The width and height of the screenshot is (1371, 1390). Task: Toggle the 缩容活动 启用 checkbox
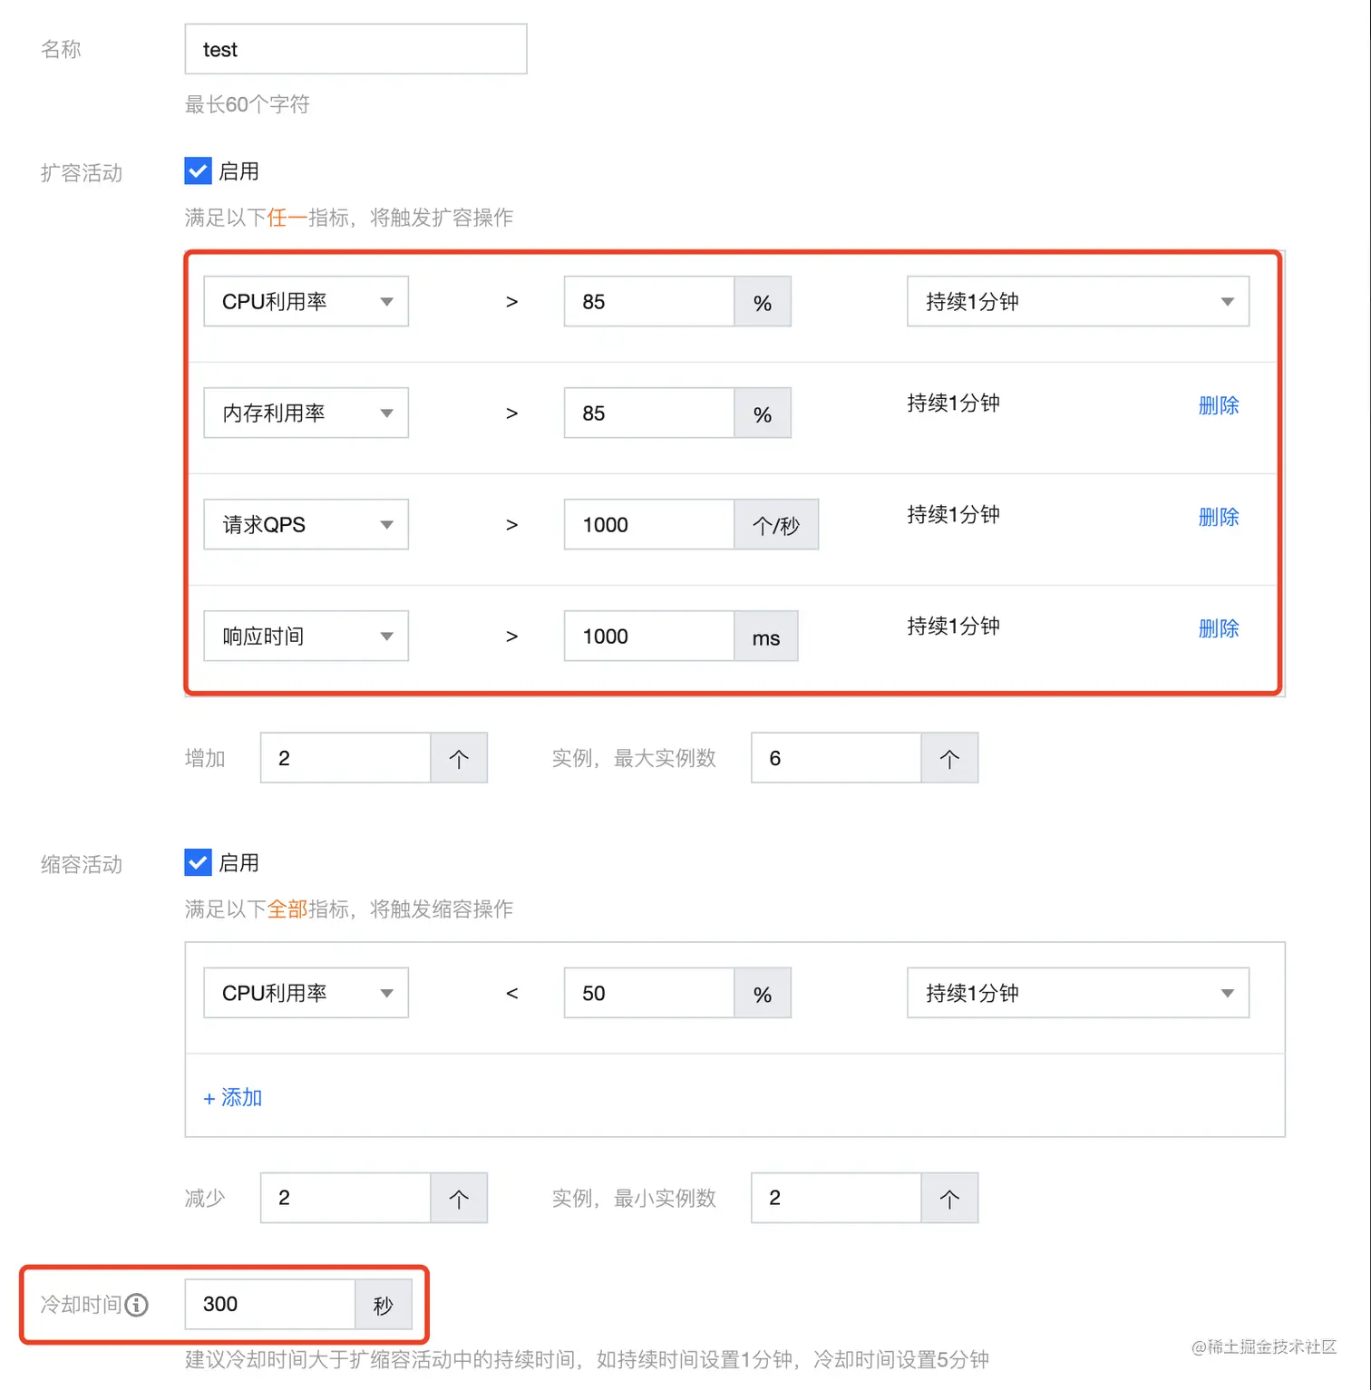click(x=198, y=862)
